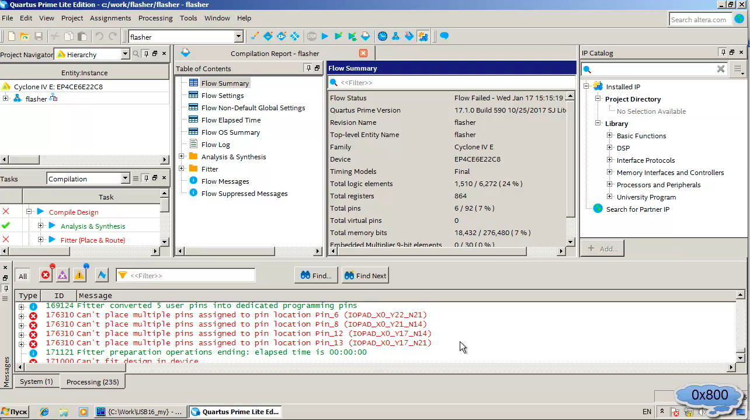
Task: Open the Tools menu
Action: (188, 18)
